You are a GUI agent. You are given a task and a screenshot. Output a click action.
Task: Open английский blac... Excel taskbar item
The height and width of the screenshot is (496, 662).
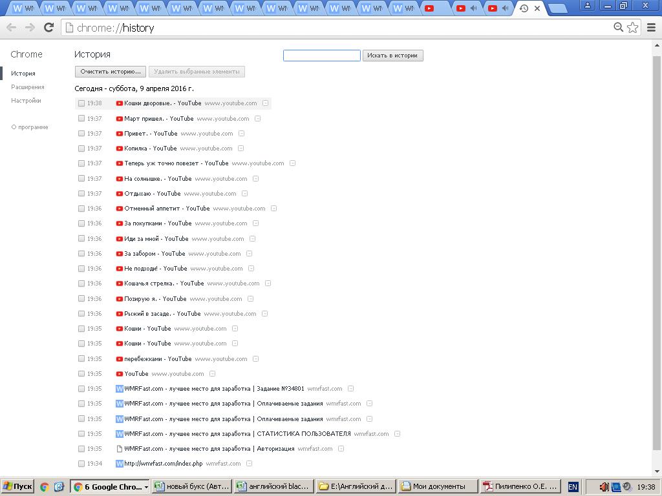(274, 487)
